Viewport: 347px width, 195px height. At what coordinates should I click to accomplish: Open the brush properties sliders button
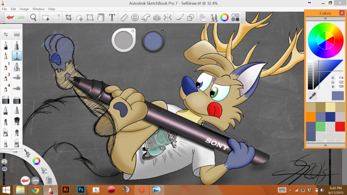6,34
